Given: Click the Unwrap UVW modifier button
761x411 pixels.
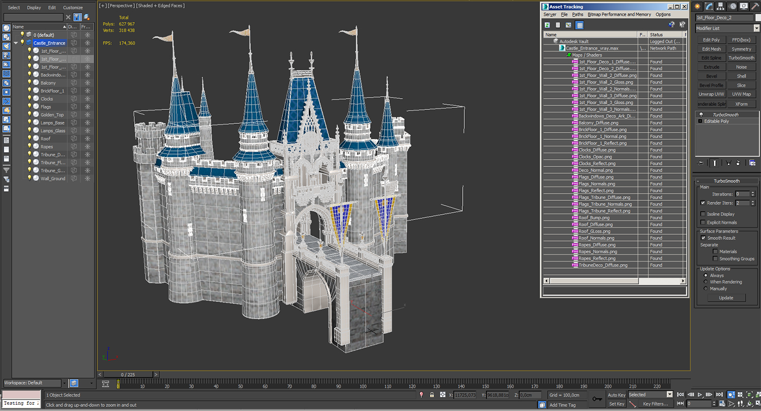Looking at the screenshot, I should [x=712, y=94].
